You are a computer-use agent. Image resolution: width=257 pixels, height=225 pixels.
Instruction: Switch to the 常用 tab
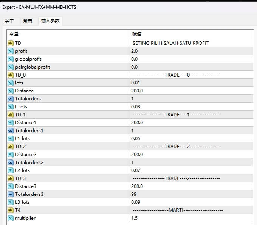(x=28, y=21)
